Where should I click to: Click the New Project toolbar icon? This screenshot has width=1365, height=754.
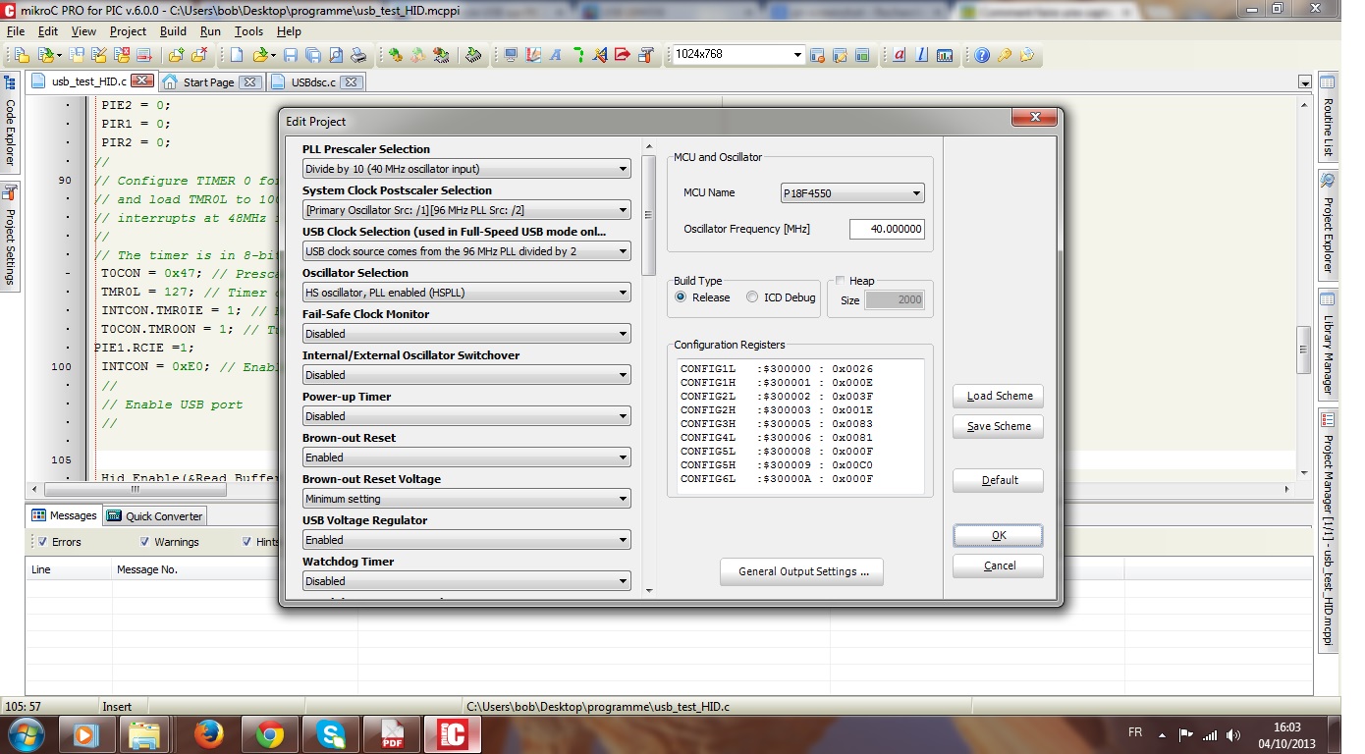click(x=22, y=55)
